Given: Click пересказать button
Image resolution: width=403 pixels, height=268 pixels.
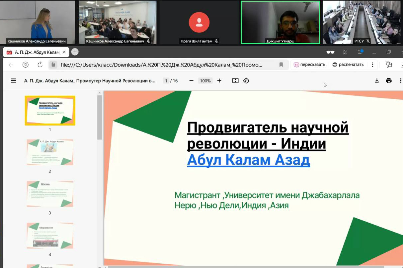Looking at the screenshot, I should (309, 65).
